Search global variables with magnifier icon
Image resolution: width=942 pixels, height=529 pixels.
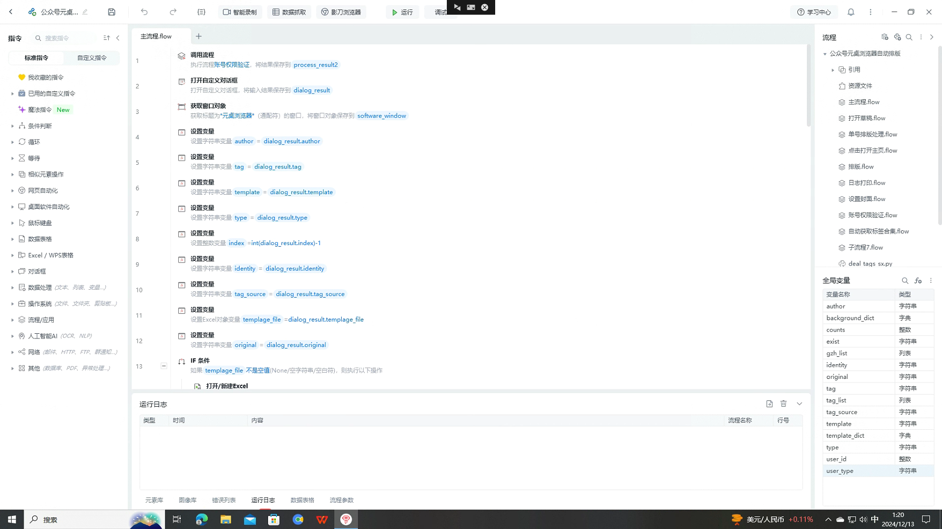[905, 281]
